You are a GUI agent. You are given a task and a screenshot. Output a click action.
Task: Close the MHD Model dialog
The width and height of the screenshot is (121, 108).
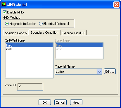[116, 4]
